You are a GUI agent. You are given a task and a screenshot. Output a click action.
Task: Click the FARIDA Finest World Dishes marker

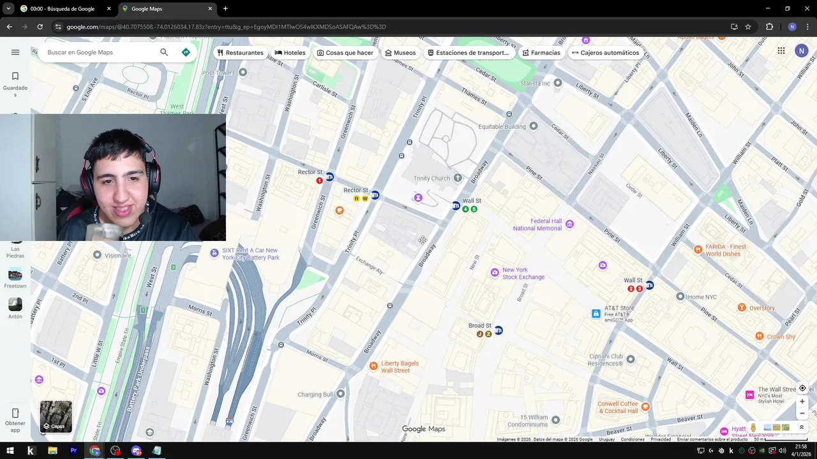[x=698, y=249]
